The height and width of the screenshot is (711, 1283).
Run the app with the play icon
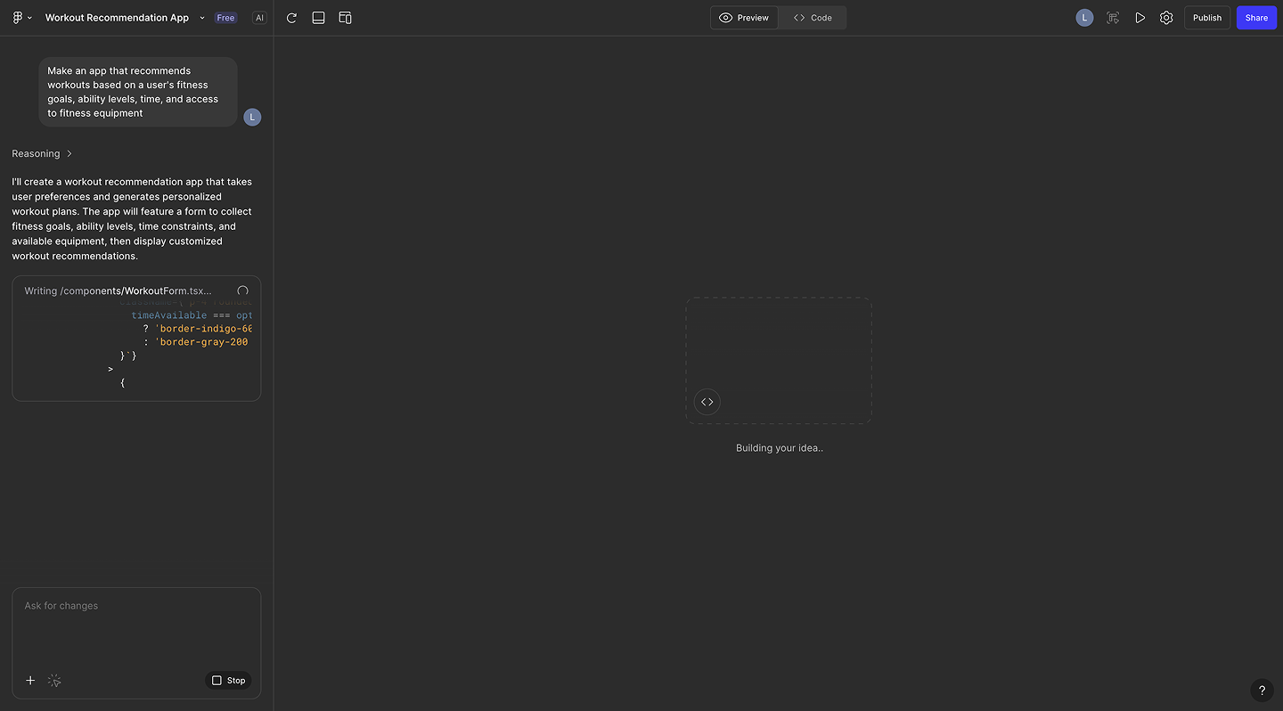1140,17
